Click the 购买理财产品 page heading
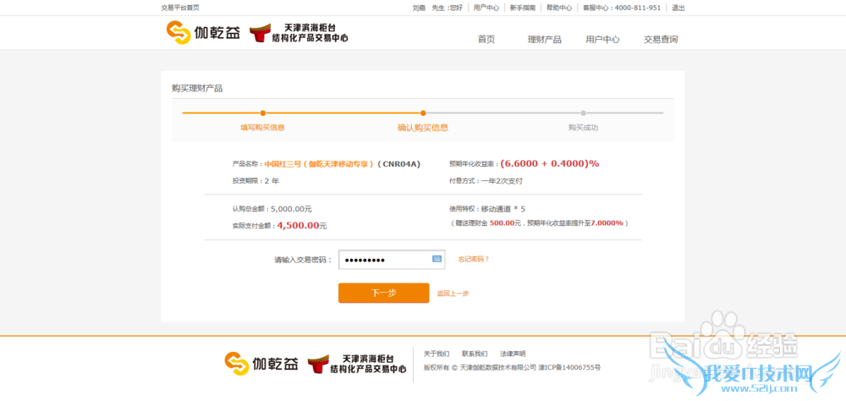 (x=197, y=89)
